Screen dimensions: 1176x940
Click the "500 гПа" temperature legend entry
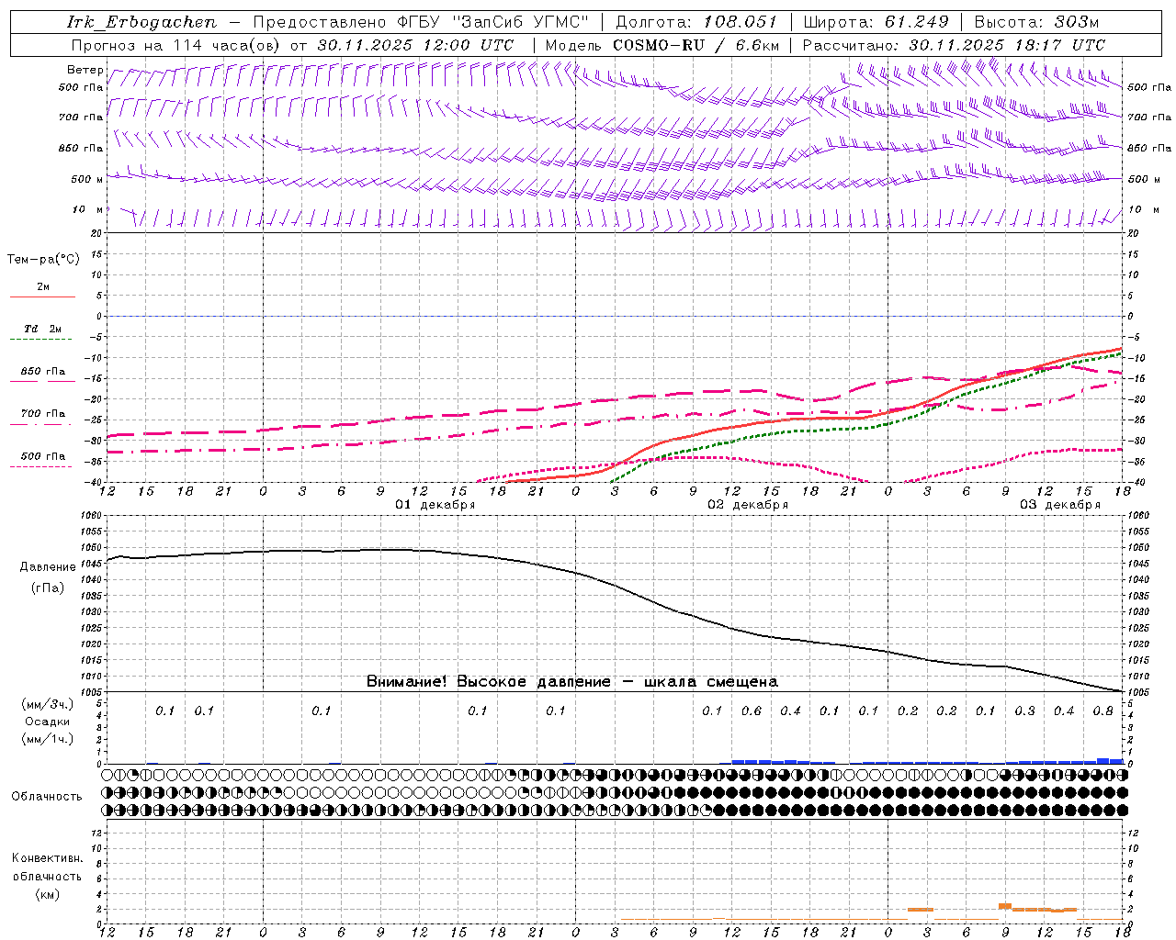pyautogui.click(x=42, y=456)
